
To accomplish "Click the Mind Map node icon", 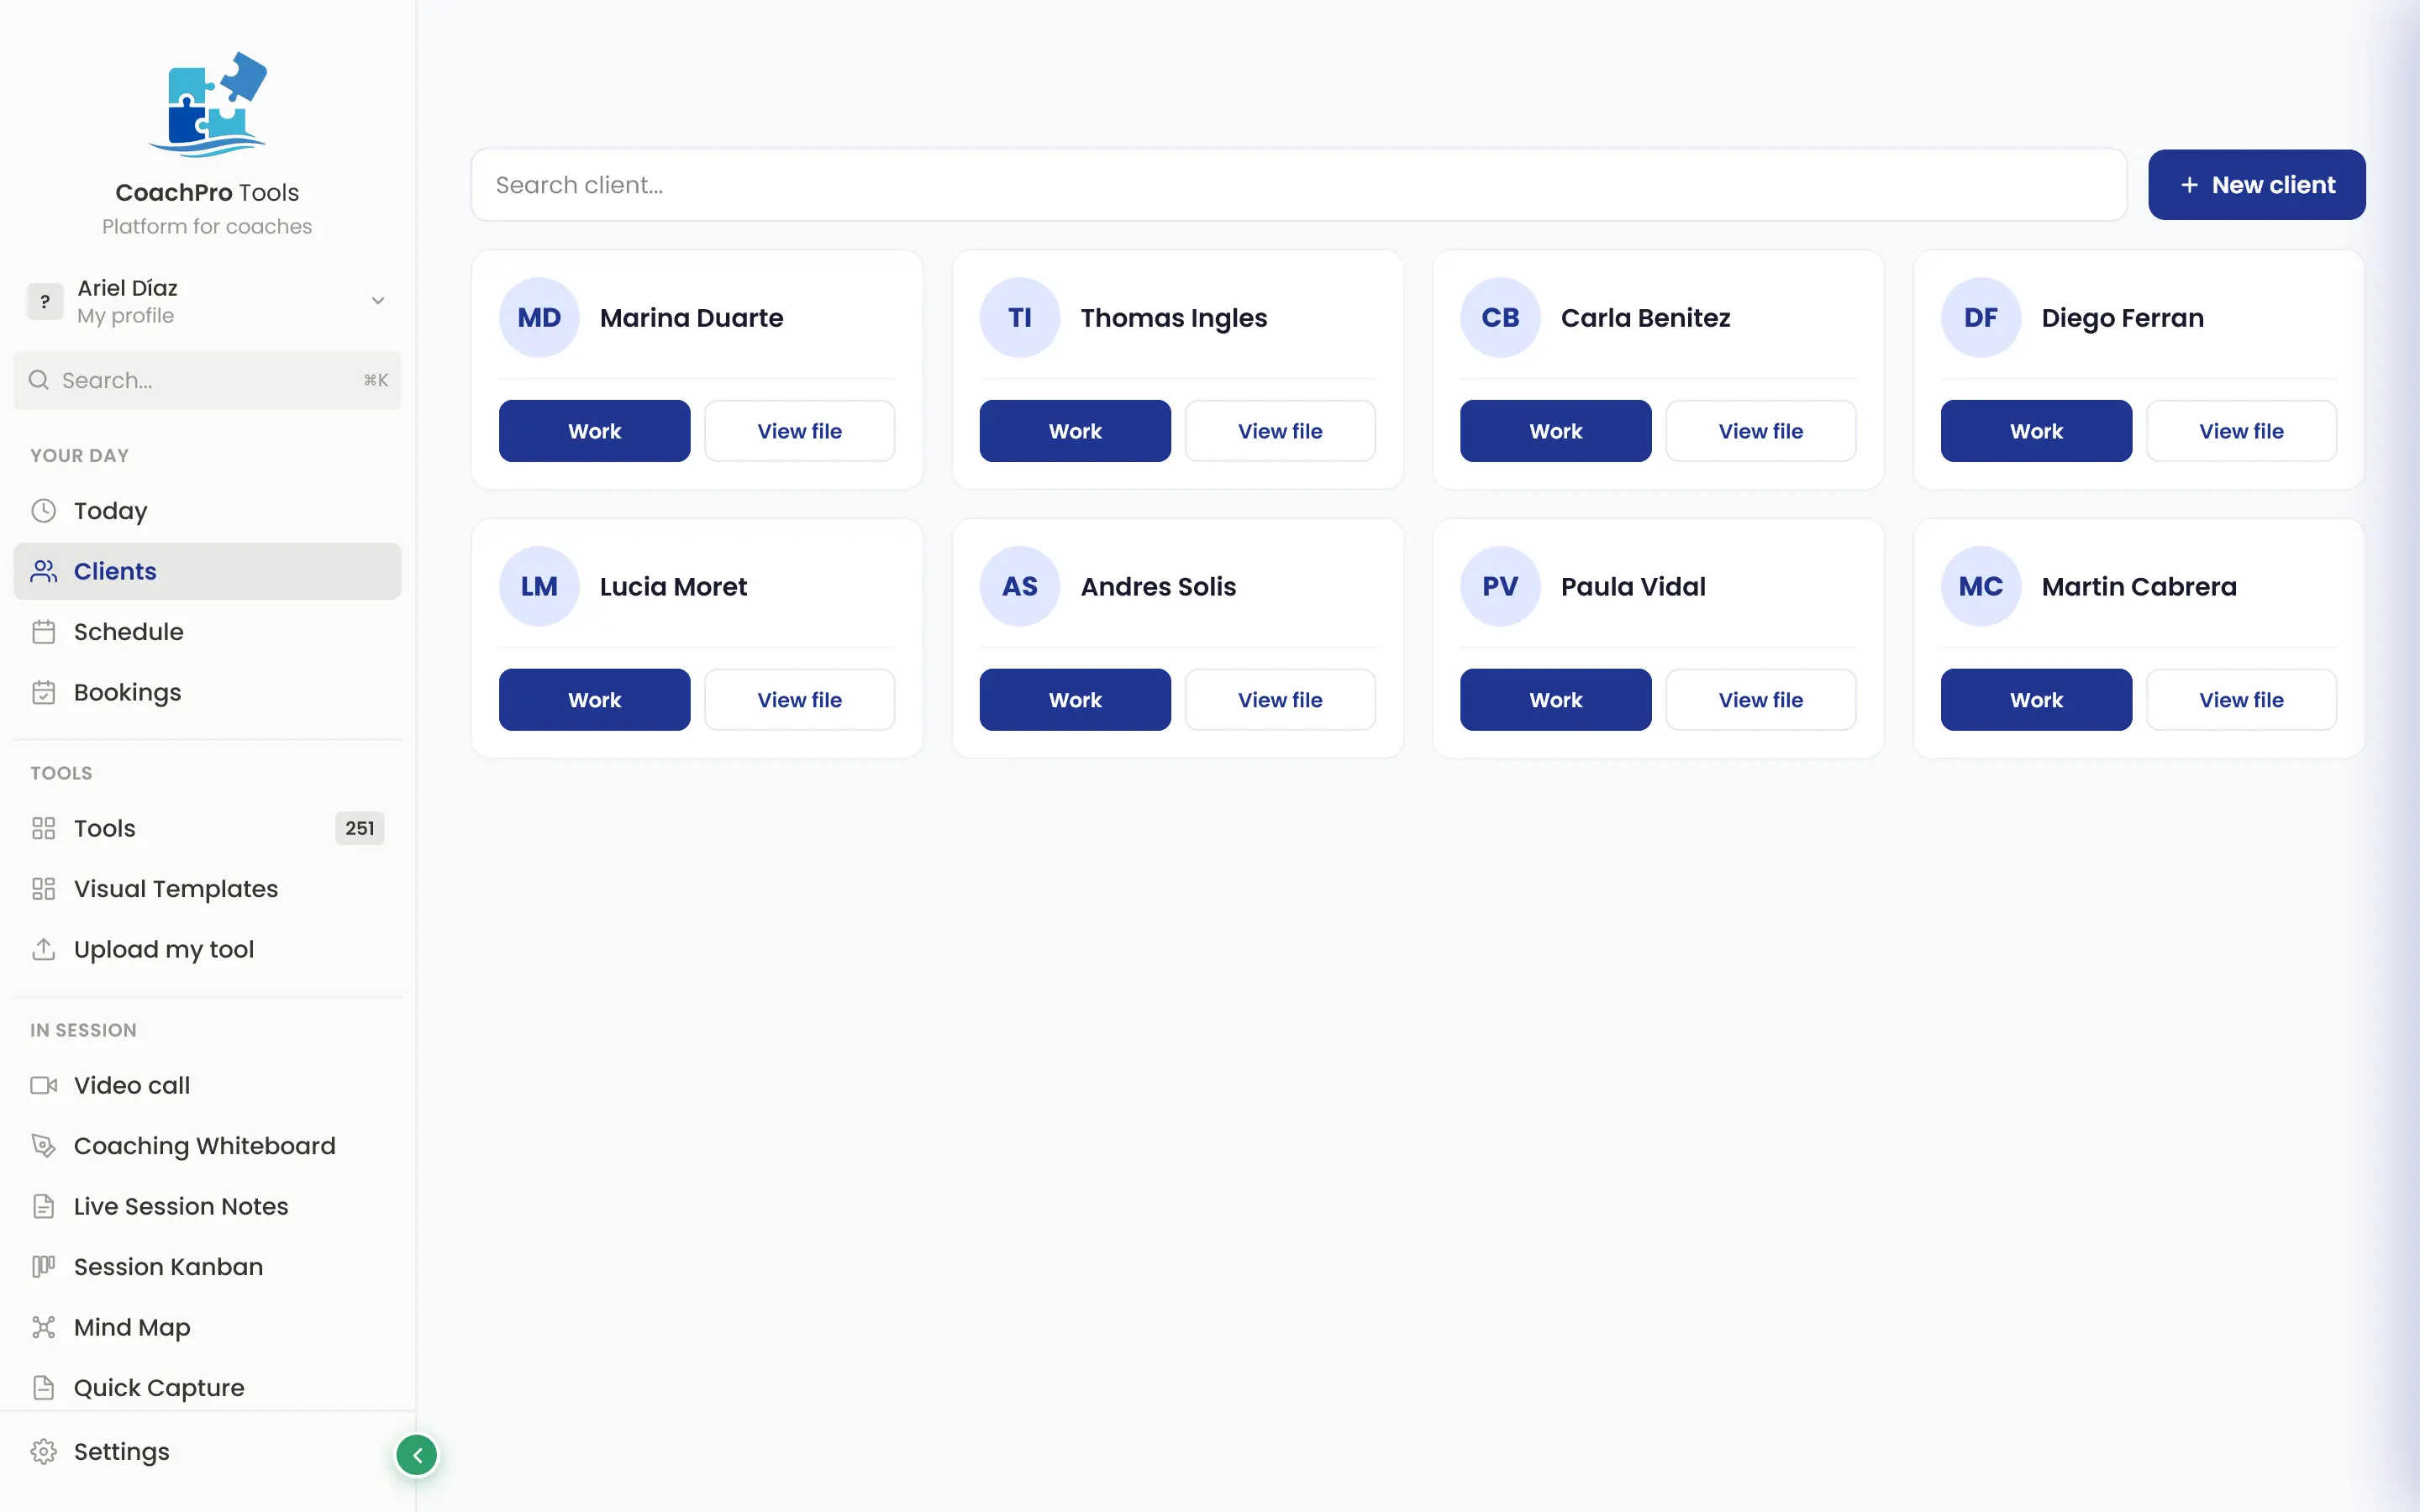I will click(x=43, y=1327).
